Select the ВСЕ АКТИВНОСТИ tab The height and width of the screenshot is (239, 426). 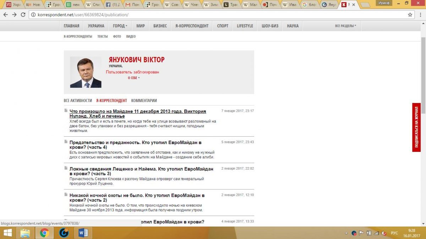point(78,101)
